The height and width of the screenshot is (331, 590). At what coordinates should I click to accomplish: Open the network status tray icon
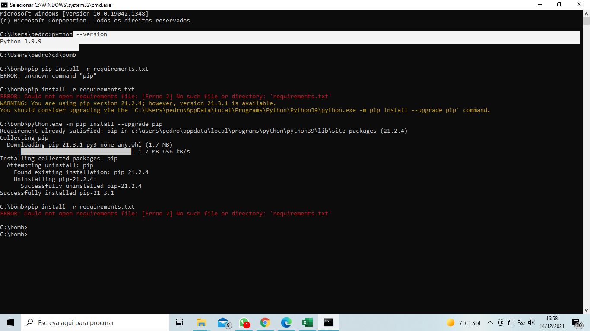(x=511, y=322)
